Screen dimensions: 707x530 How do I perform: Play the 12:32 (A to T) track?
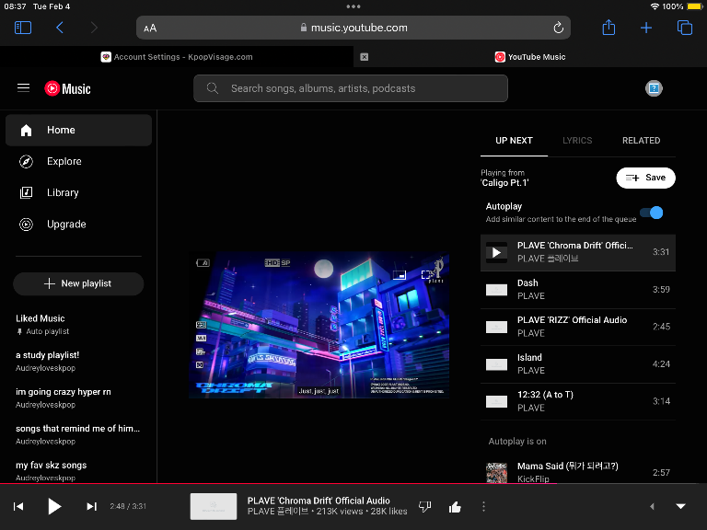(x=578, y=401)
